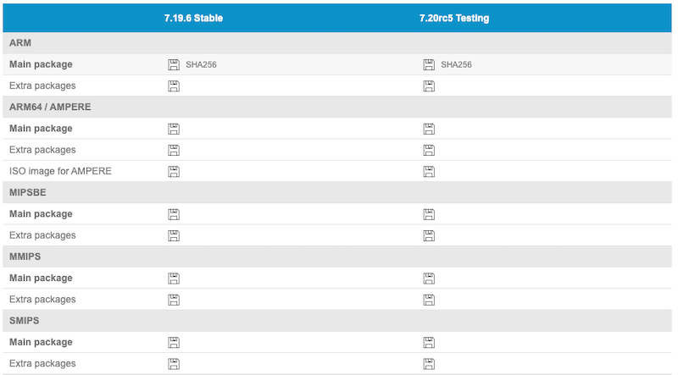This screenshot has width=678, height=375.
Task: Download ARM extra packages for 7.19.6 Stable
Action: (x=174, y=85)
